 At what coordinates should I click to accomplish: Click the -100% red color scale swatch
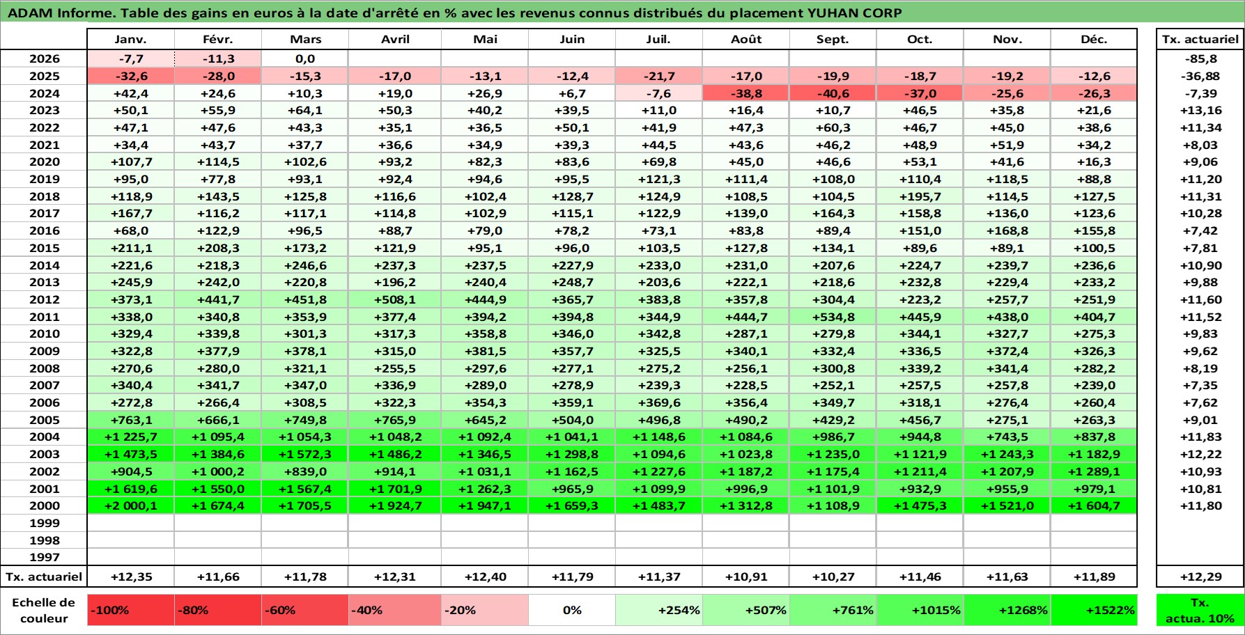coord(131,610)
